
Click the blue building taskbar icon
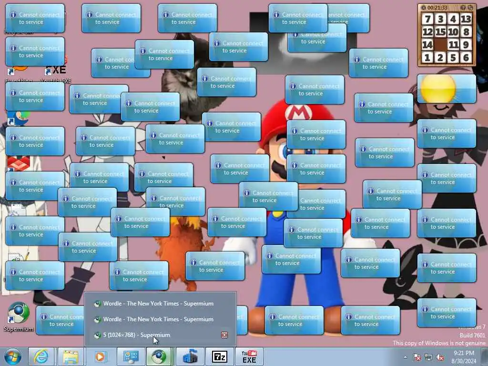190,356
